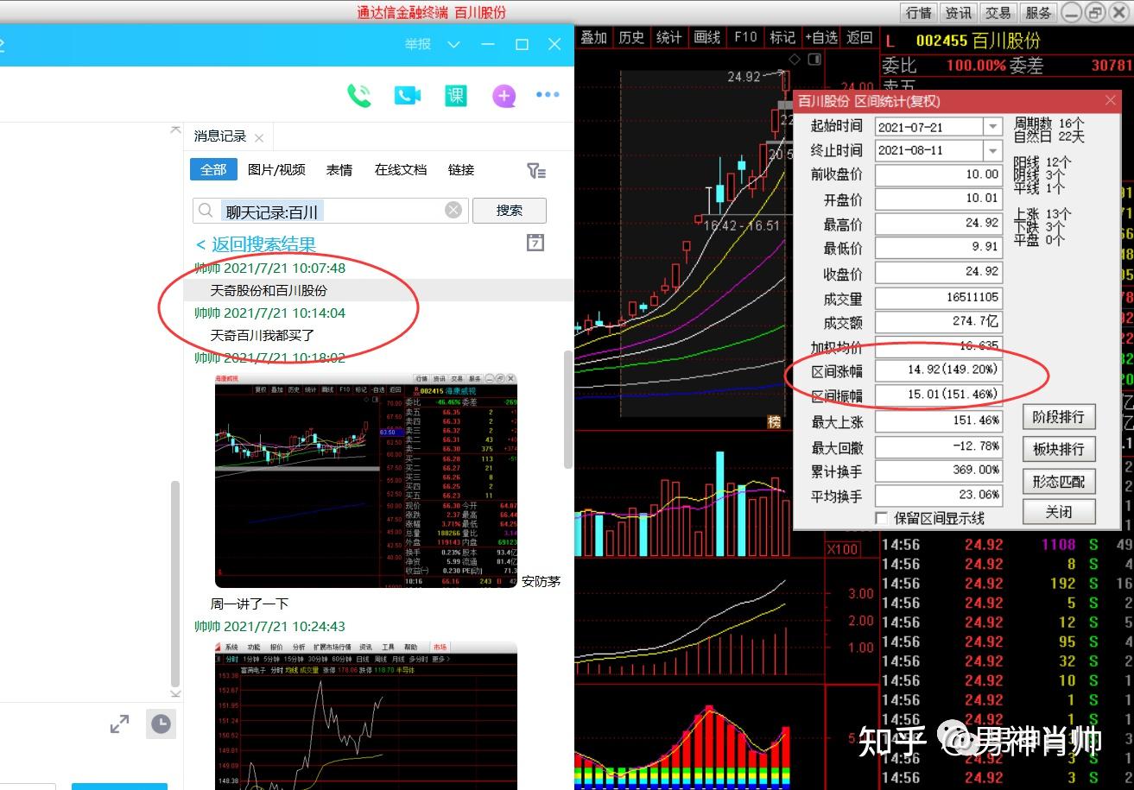1134x790 pixels.
Task: Click 标记 in chart toolbar
Action: [x=782, y=37]
